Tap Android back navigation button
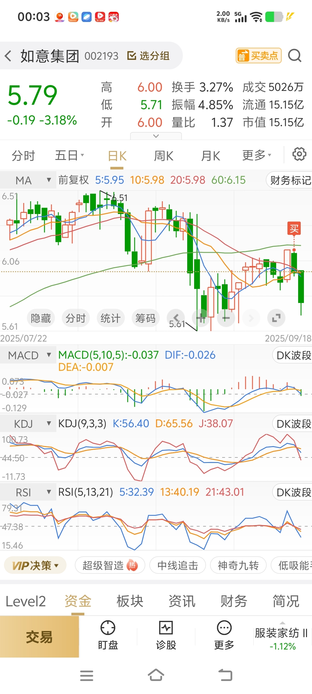 click(225, 675)
